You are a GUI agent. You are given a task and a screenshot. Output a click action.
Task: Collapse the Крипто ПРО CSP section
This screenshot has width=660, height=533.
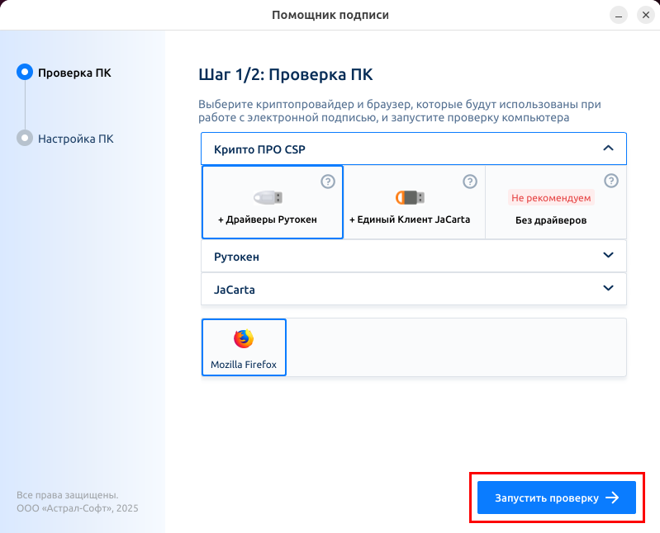pos(414,149)
